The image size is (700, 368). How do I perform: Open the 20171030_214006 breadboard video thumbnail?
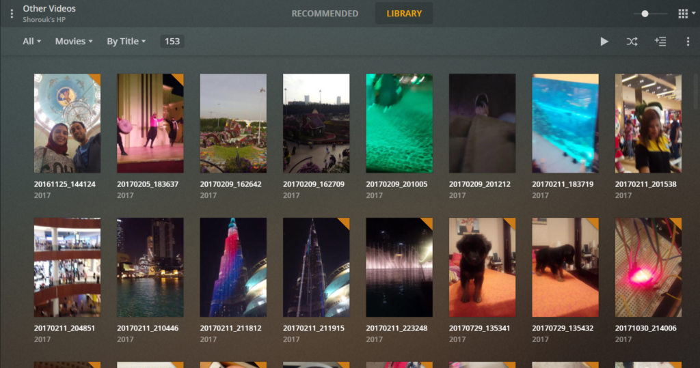click(648, 267)
